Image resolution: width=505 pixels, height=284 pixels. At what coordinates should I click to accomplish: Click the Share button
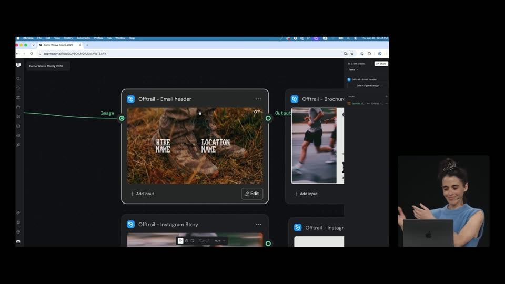point(381,64)
